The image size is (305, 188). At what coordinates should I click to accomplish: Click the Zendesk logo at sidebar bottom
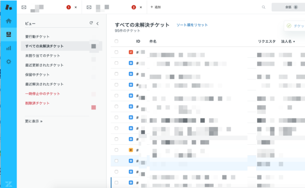(x=8, y=183)
